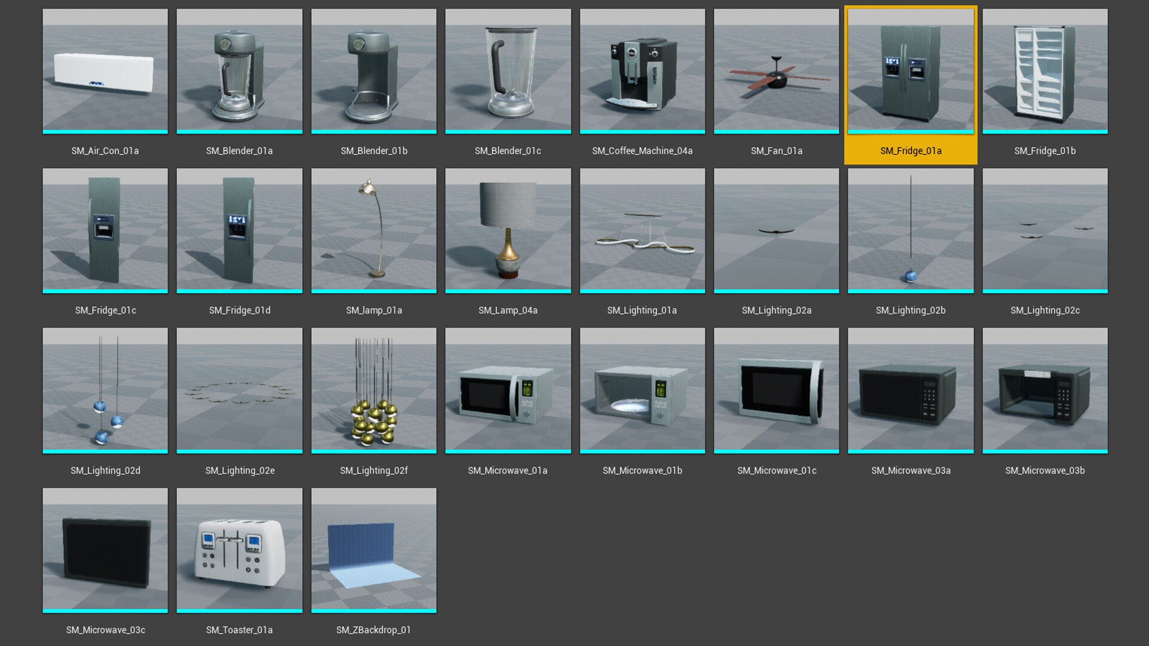Click the SM_Lighting_01a thumbnail

(643, 231)
